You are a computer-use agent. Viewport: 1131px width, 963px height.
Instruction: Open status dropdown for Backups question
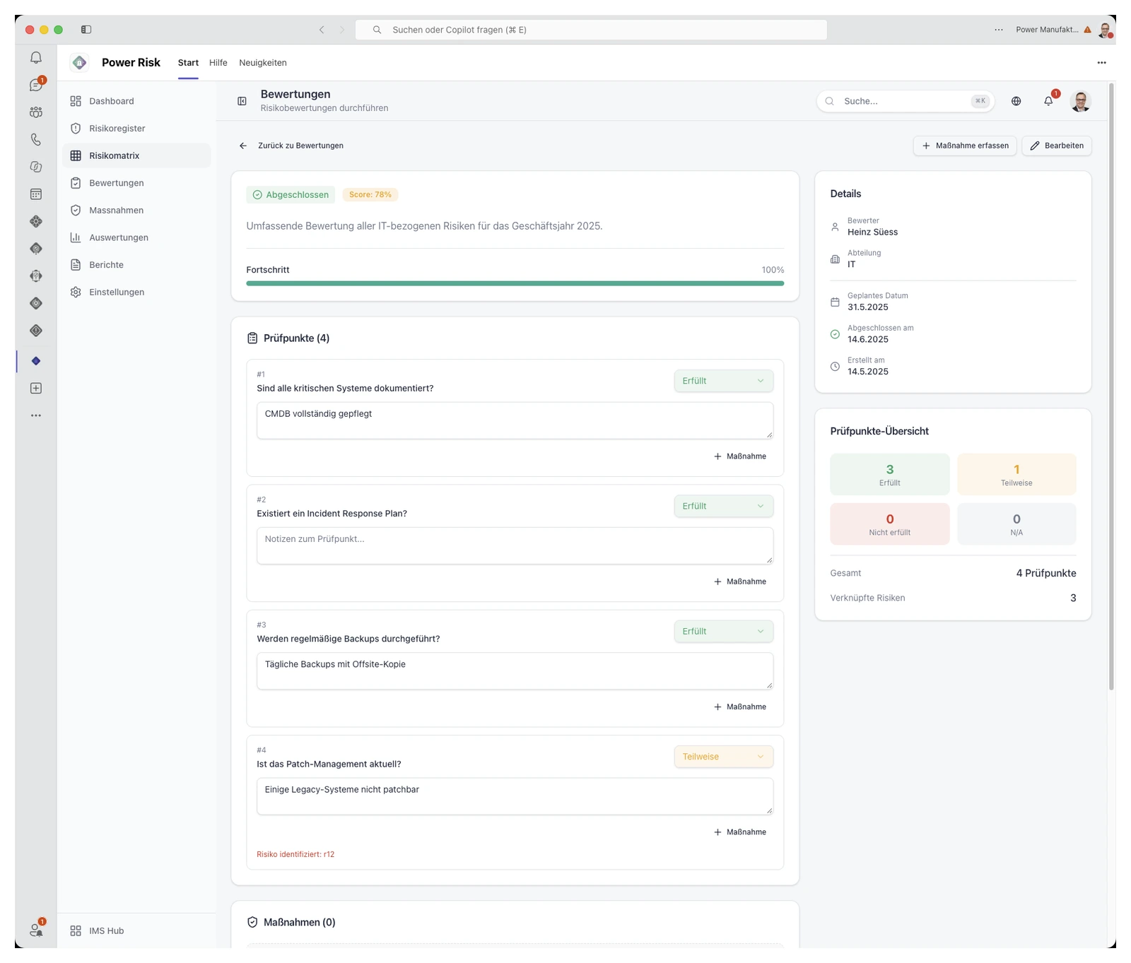click(723, 631)
